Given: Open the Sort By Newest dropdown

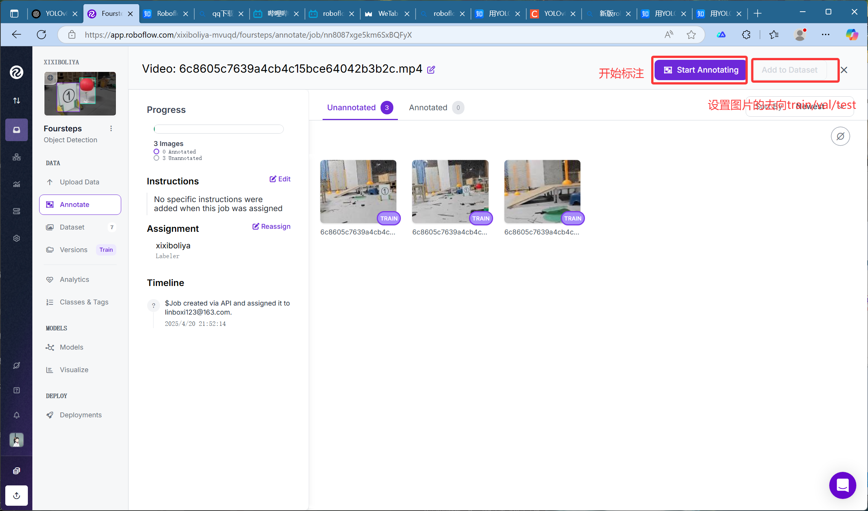Looking at the screenshot, I should click(799, 107).
